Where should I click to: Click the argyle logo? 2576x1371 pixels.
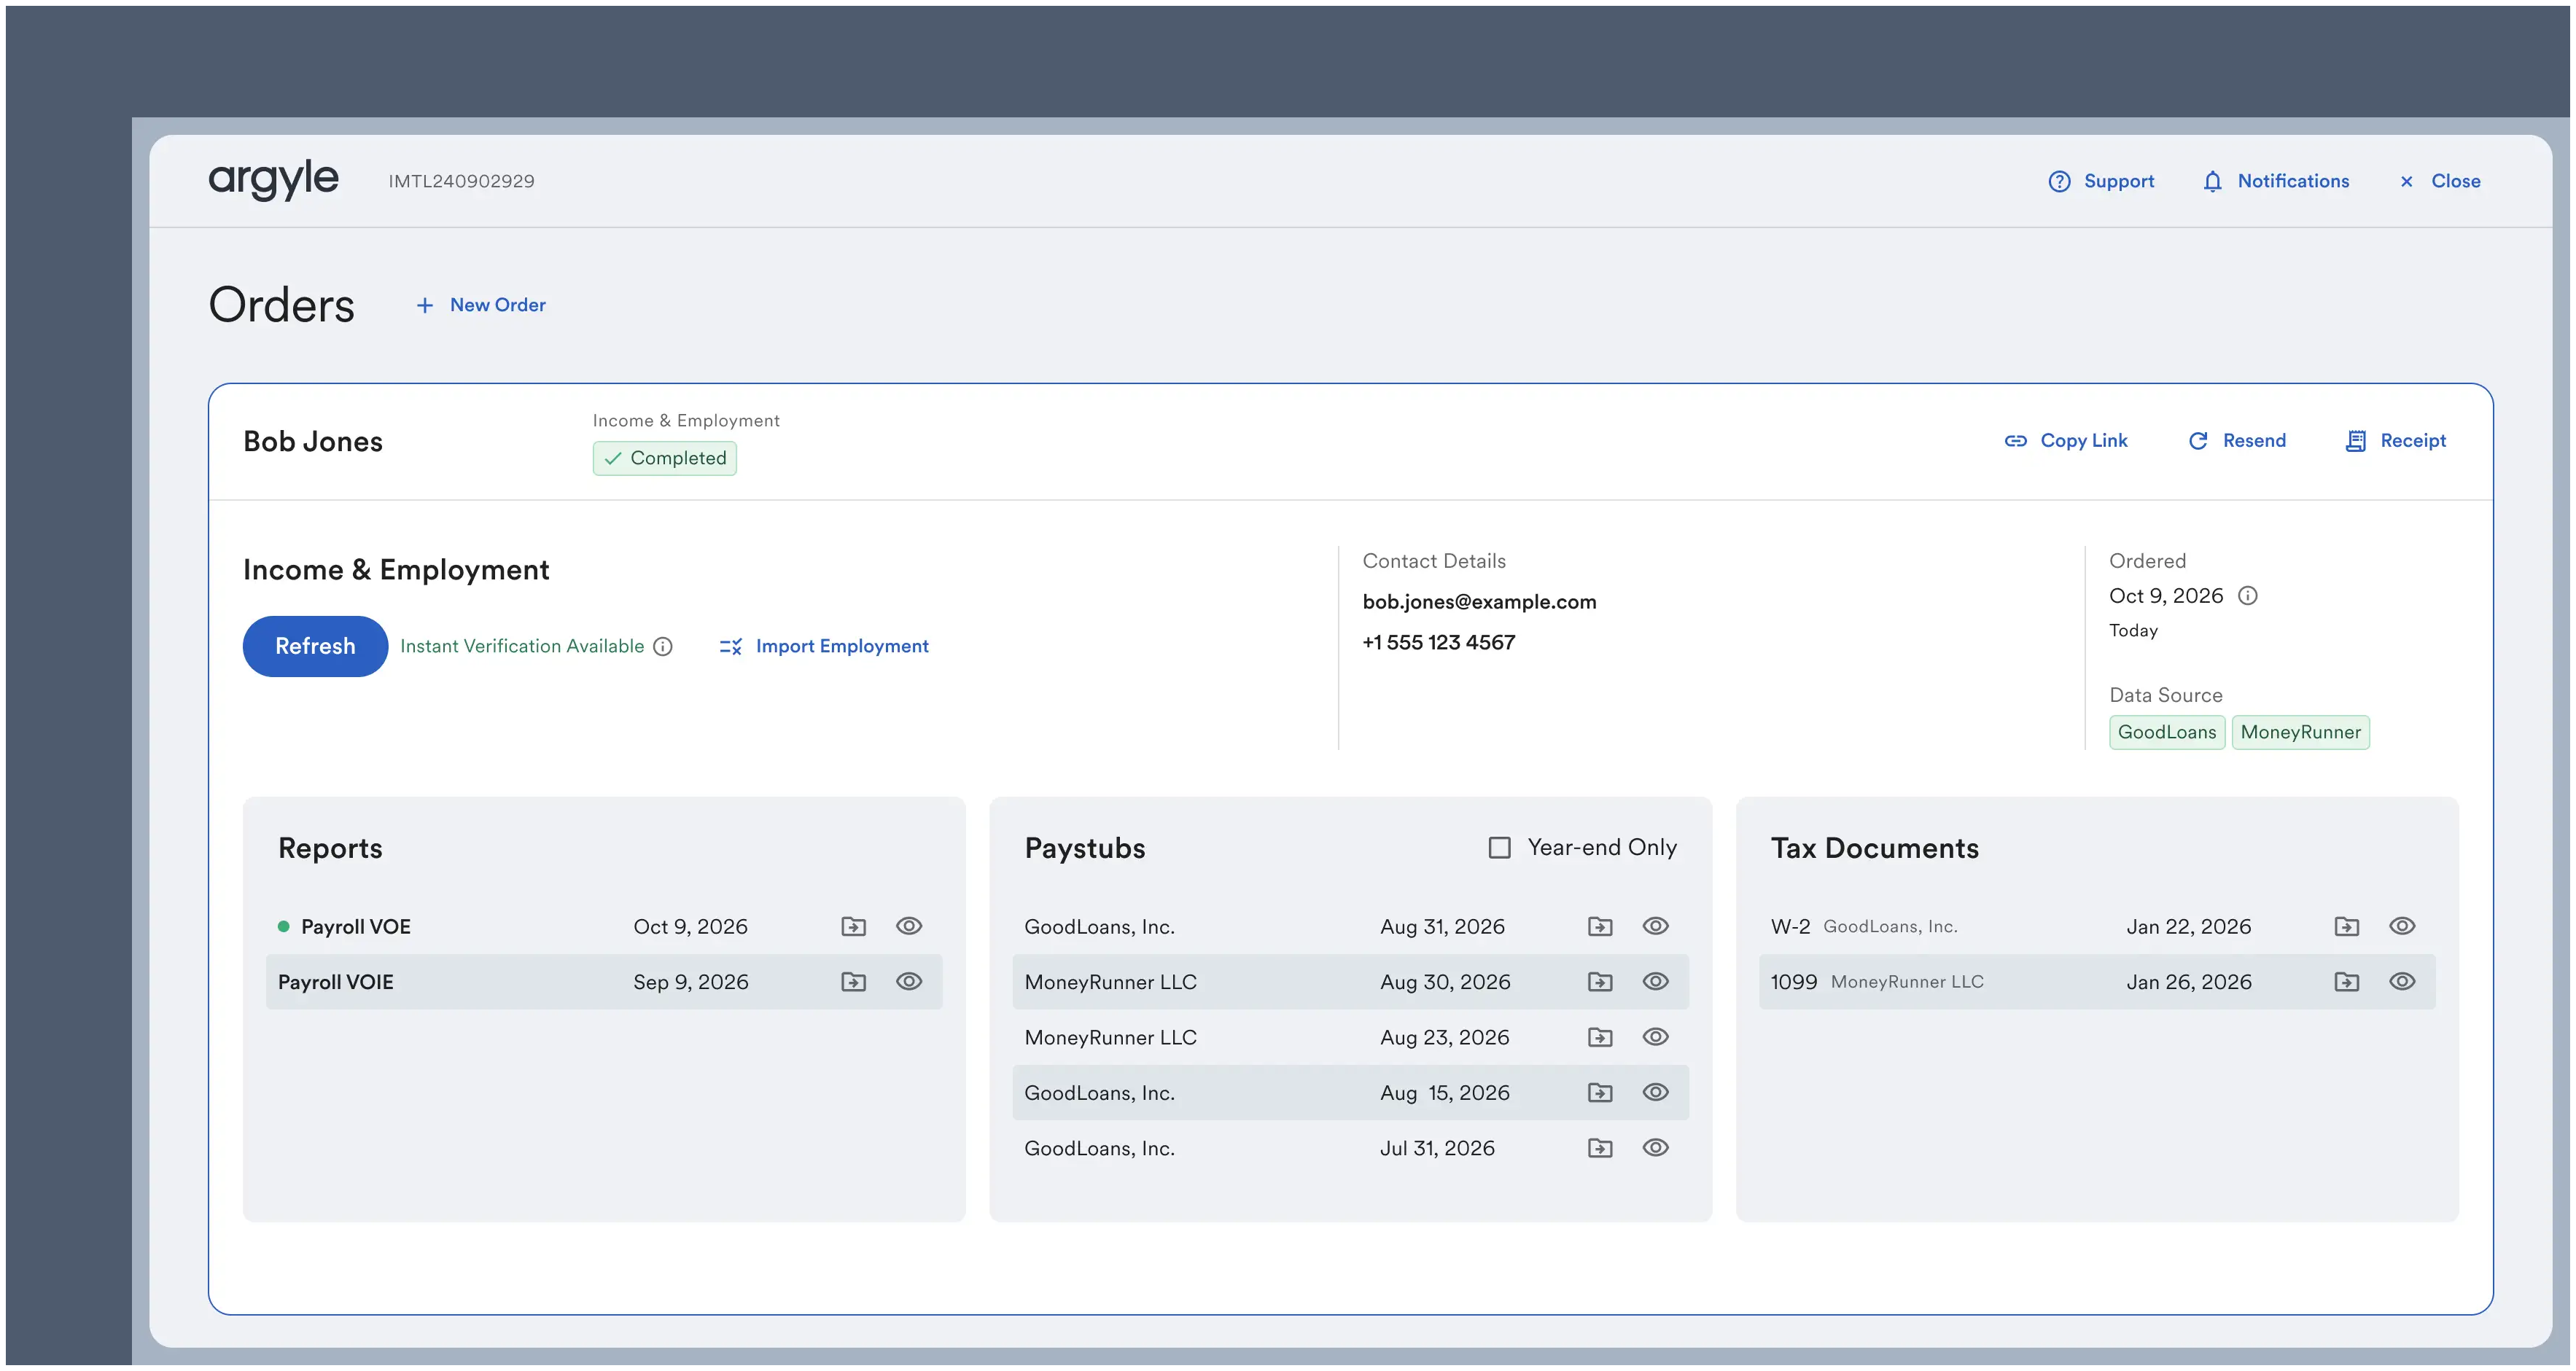coord(273,180)
